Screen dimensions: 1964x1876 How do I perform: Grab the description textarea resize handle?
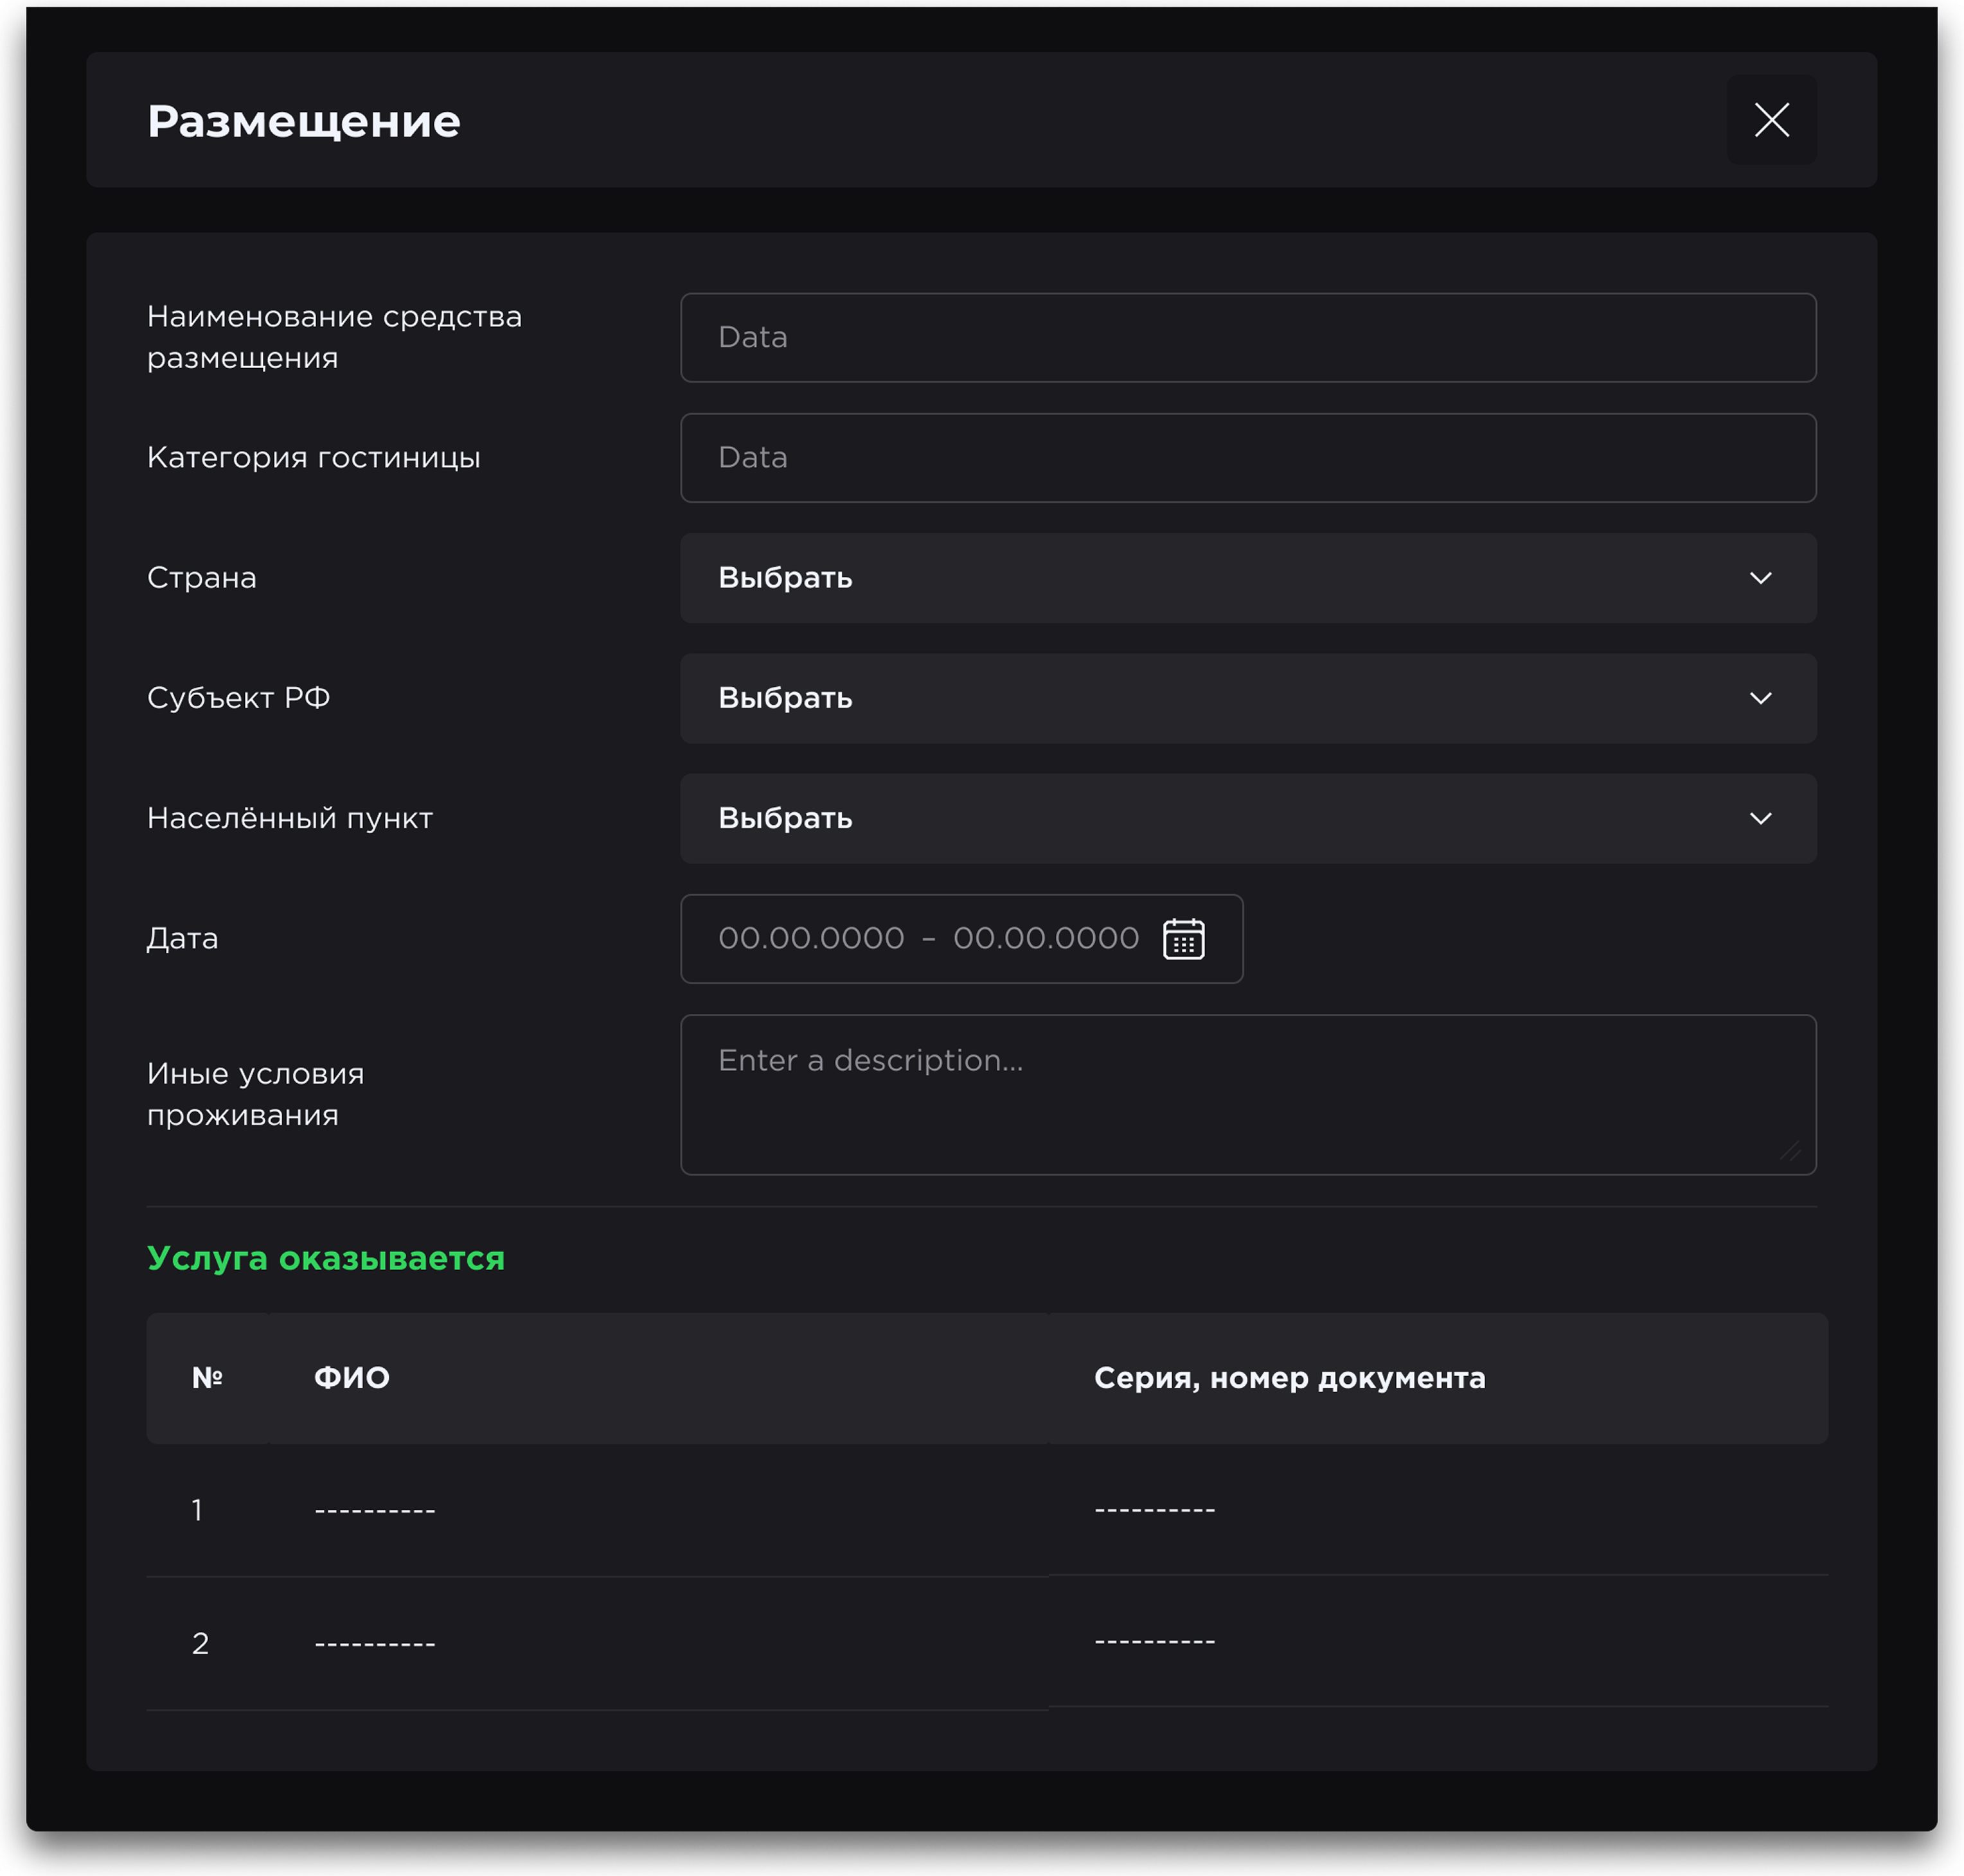[1790, 1151]
